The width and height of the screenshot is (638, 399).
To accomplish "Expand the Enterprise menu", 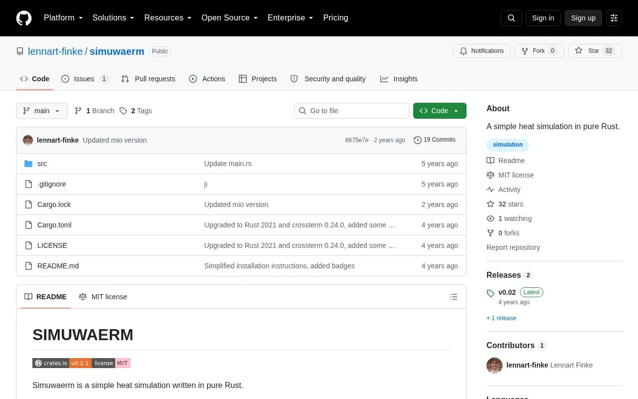I will point(290,18).
